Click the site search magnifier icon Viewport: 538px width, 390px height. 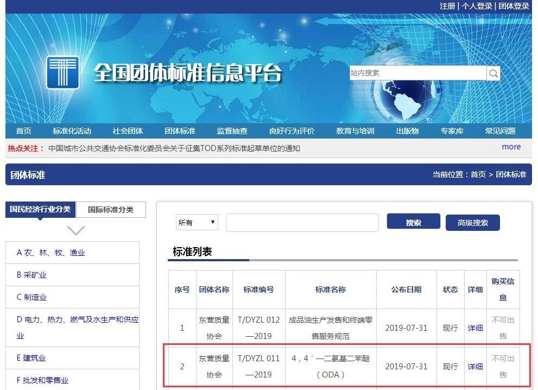493,73
